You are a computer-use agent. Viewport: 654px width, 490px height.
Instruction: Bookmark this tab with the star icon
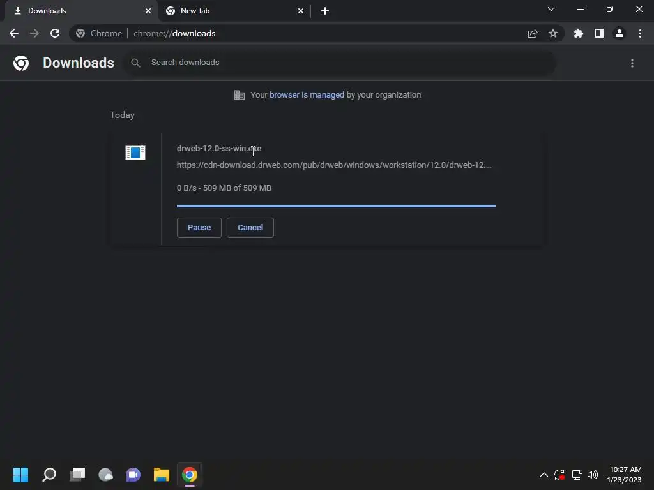pyautogui.click(x=553, y=33)
